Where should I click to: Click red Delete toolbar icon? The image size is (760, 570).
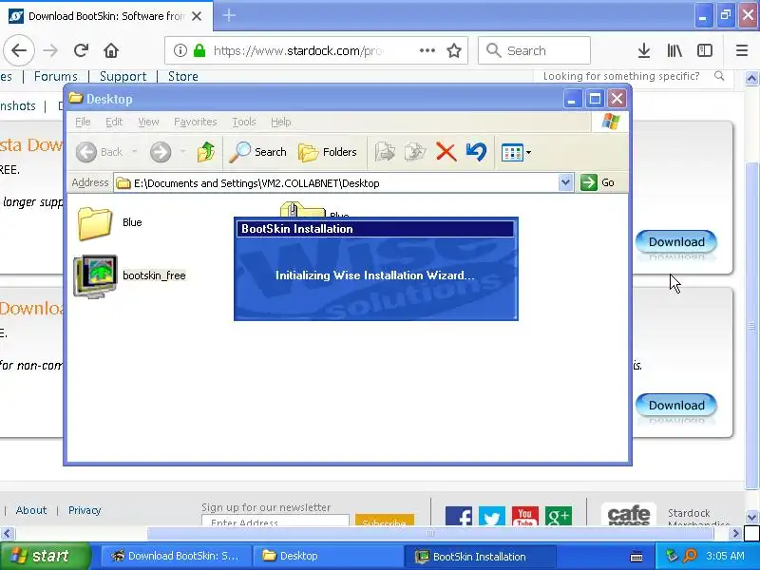click(x=446, y=152)
